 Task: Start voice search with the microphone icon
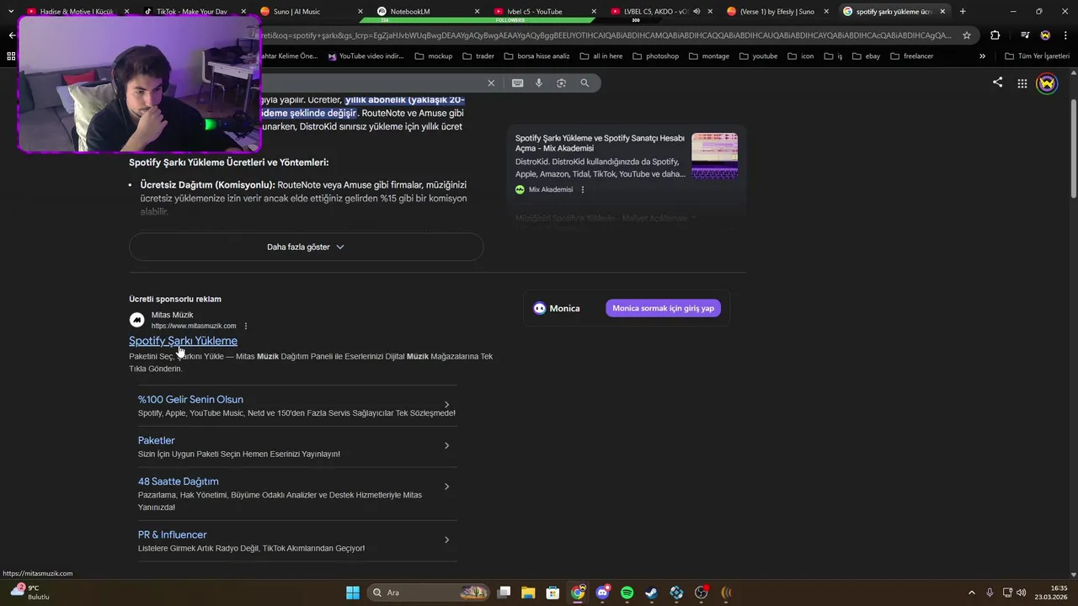pyautogui.click(x=539, y=82)
